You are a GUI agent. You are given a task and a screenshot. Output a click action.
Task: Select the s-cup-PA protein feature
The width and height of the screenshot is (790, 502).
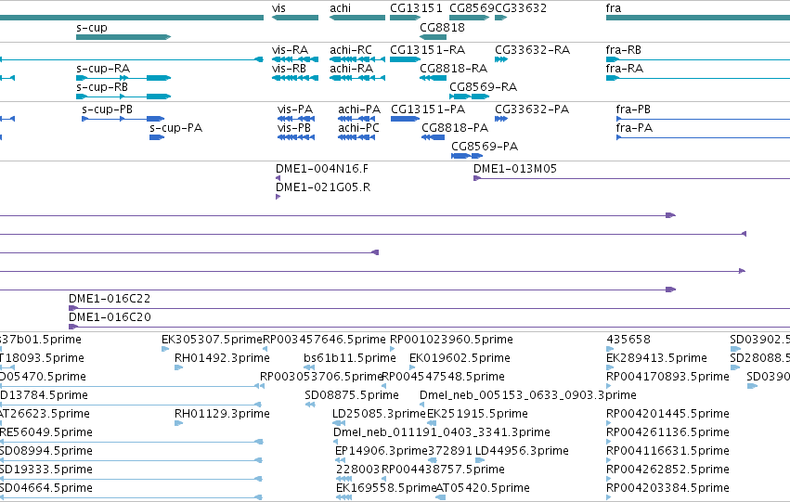point(157,137)
